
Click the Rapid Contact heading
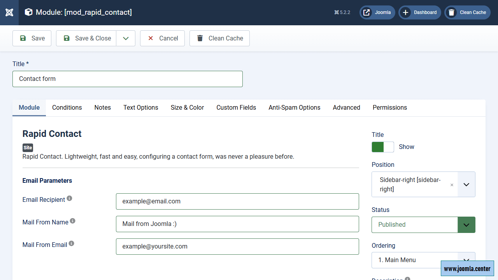pyautogui.click(x=52, y=134)
